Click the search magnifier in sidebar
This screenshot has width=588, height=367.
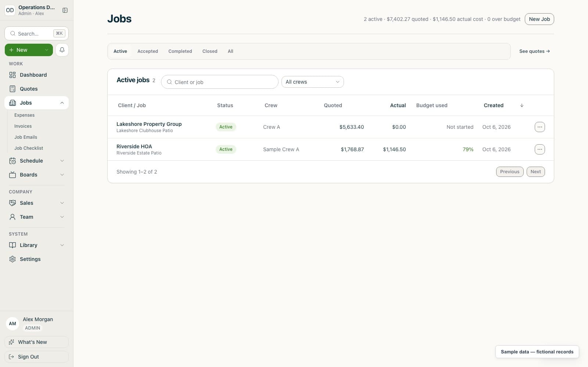coord(13,33)
